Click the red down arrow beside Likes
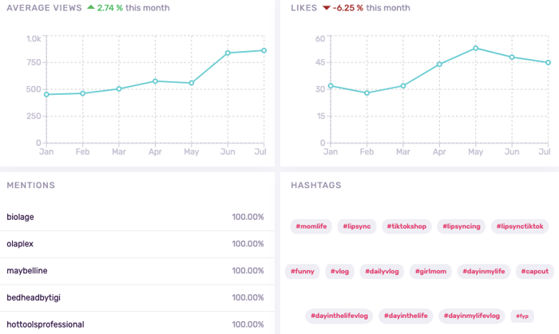 (x=327, y=8)
